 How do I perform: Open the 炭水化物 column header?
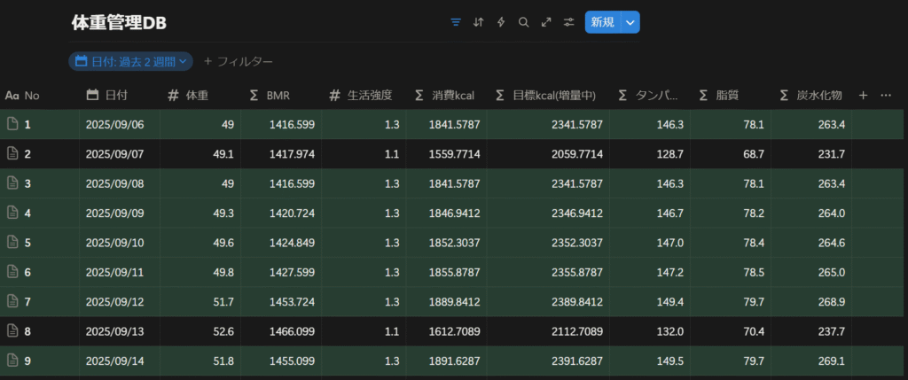810,95
